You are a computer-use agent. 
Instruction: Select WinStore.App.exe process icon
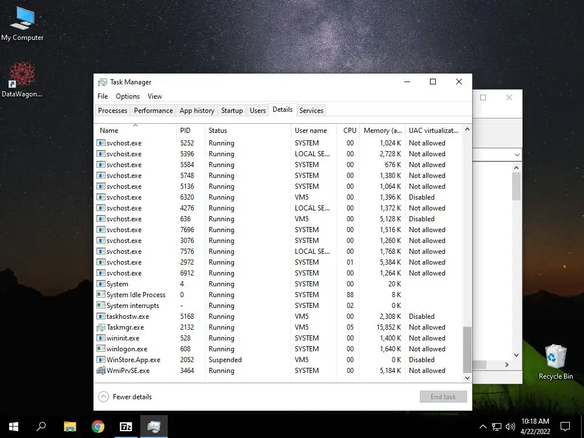pyautogui.click(x=101, y=360)
